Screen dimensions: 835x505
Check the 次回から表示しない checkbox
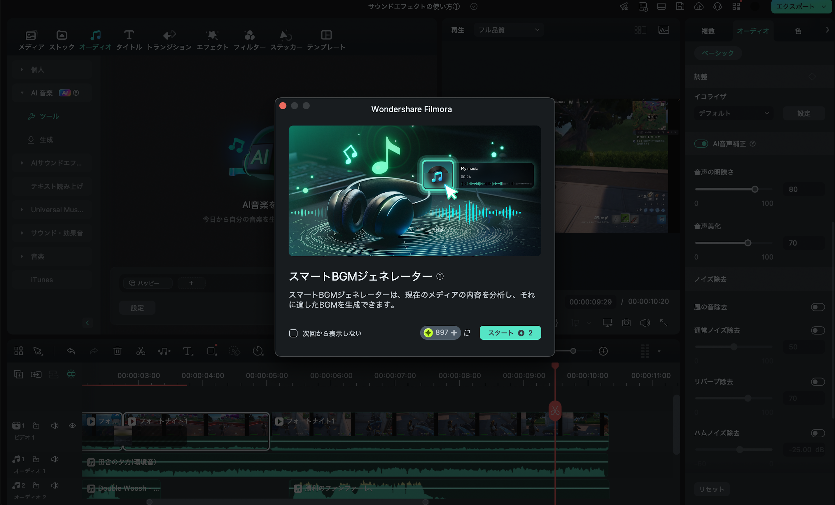click(x=293, y=333)
